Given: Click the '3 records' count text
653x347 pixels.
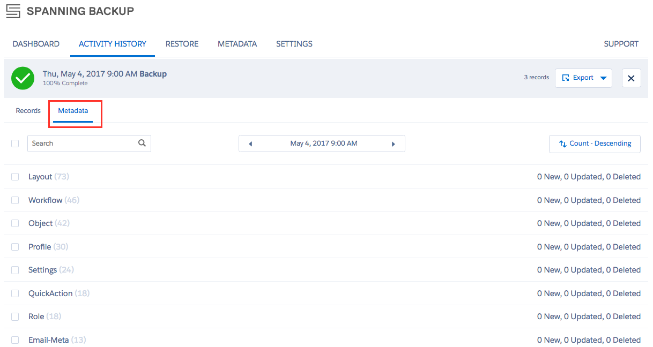Looking at the screenshot, I should click(x=537, y=78).
